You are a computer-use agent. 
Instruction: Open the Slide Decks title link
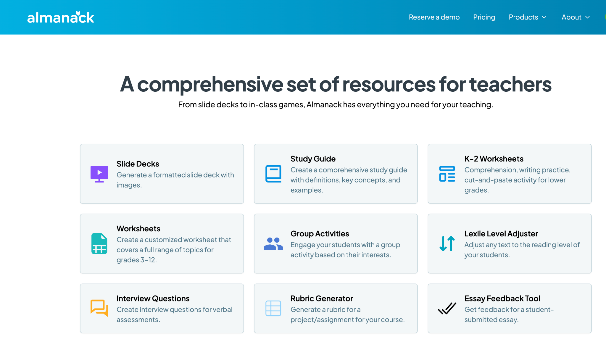138,164
